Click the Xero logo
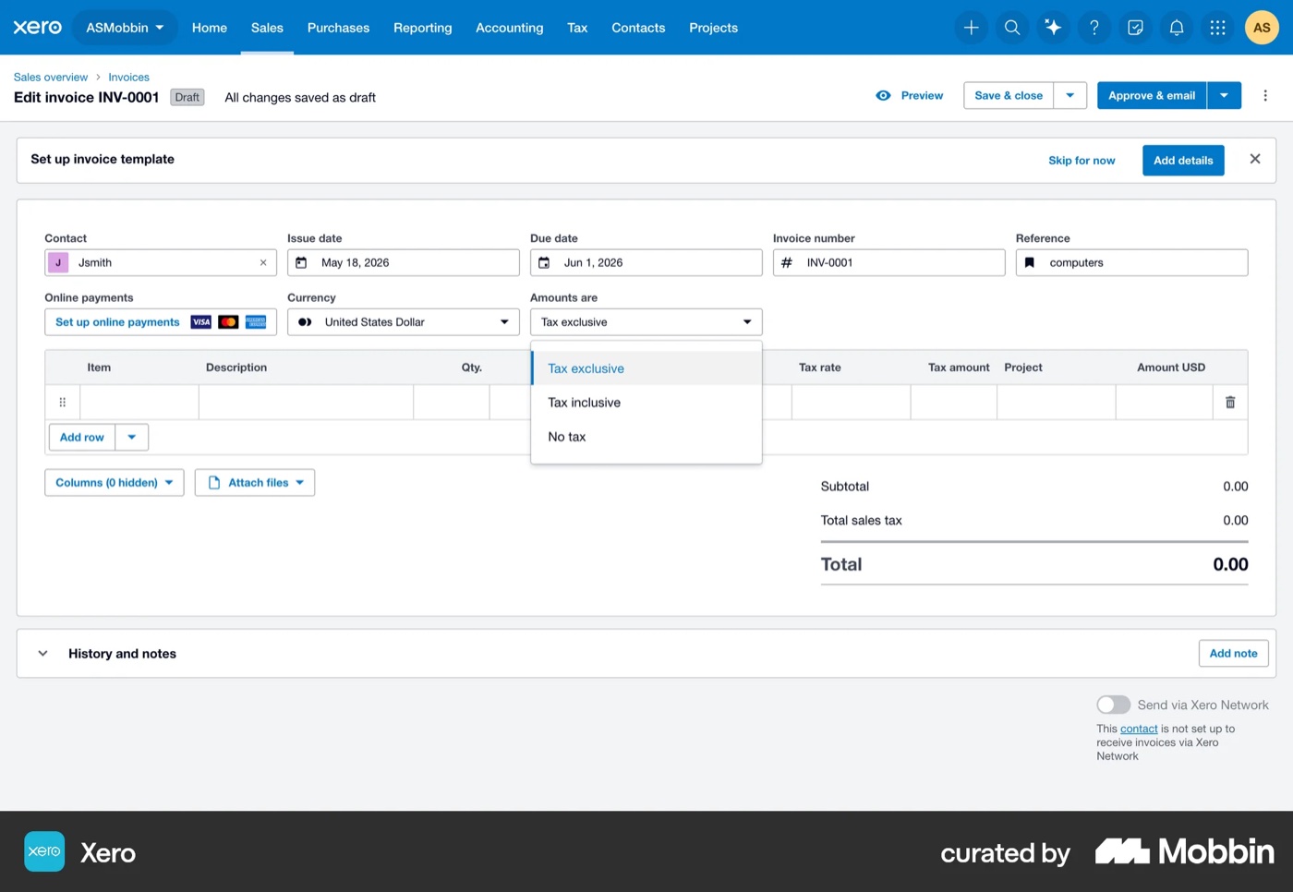 tap(37, 28)
